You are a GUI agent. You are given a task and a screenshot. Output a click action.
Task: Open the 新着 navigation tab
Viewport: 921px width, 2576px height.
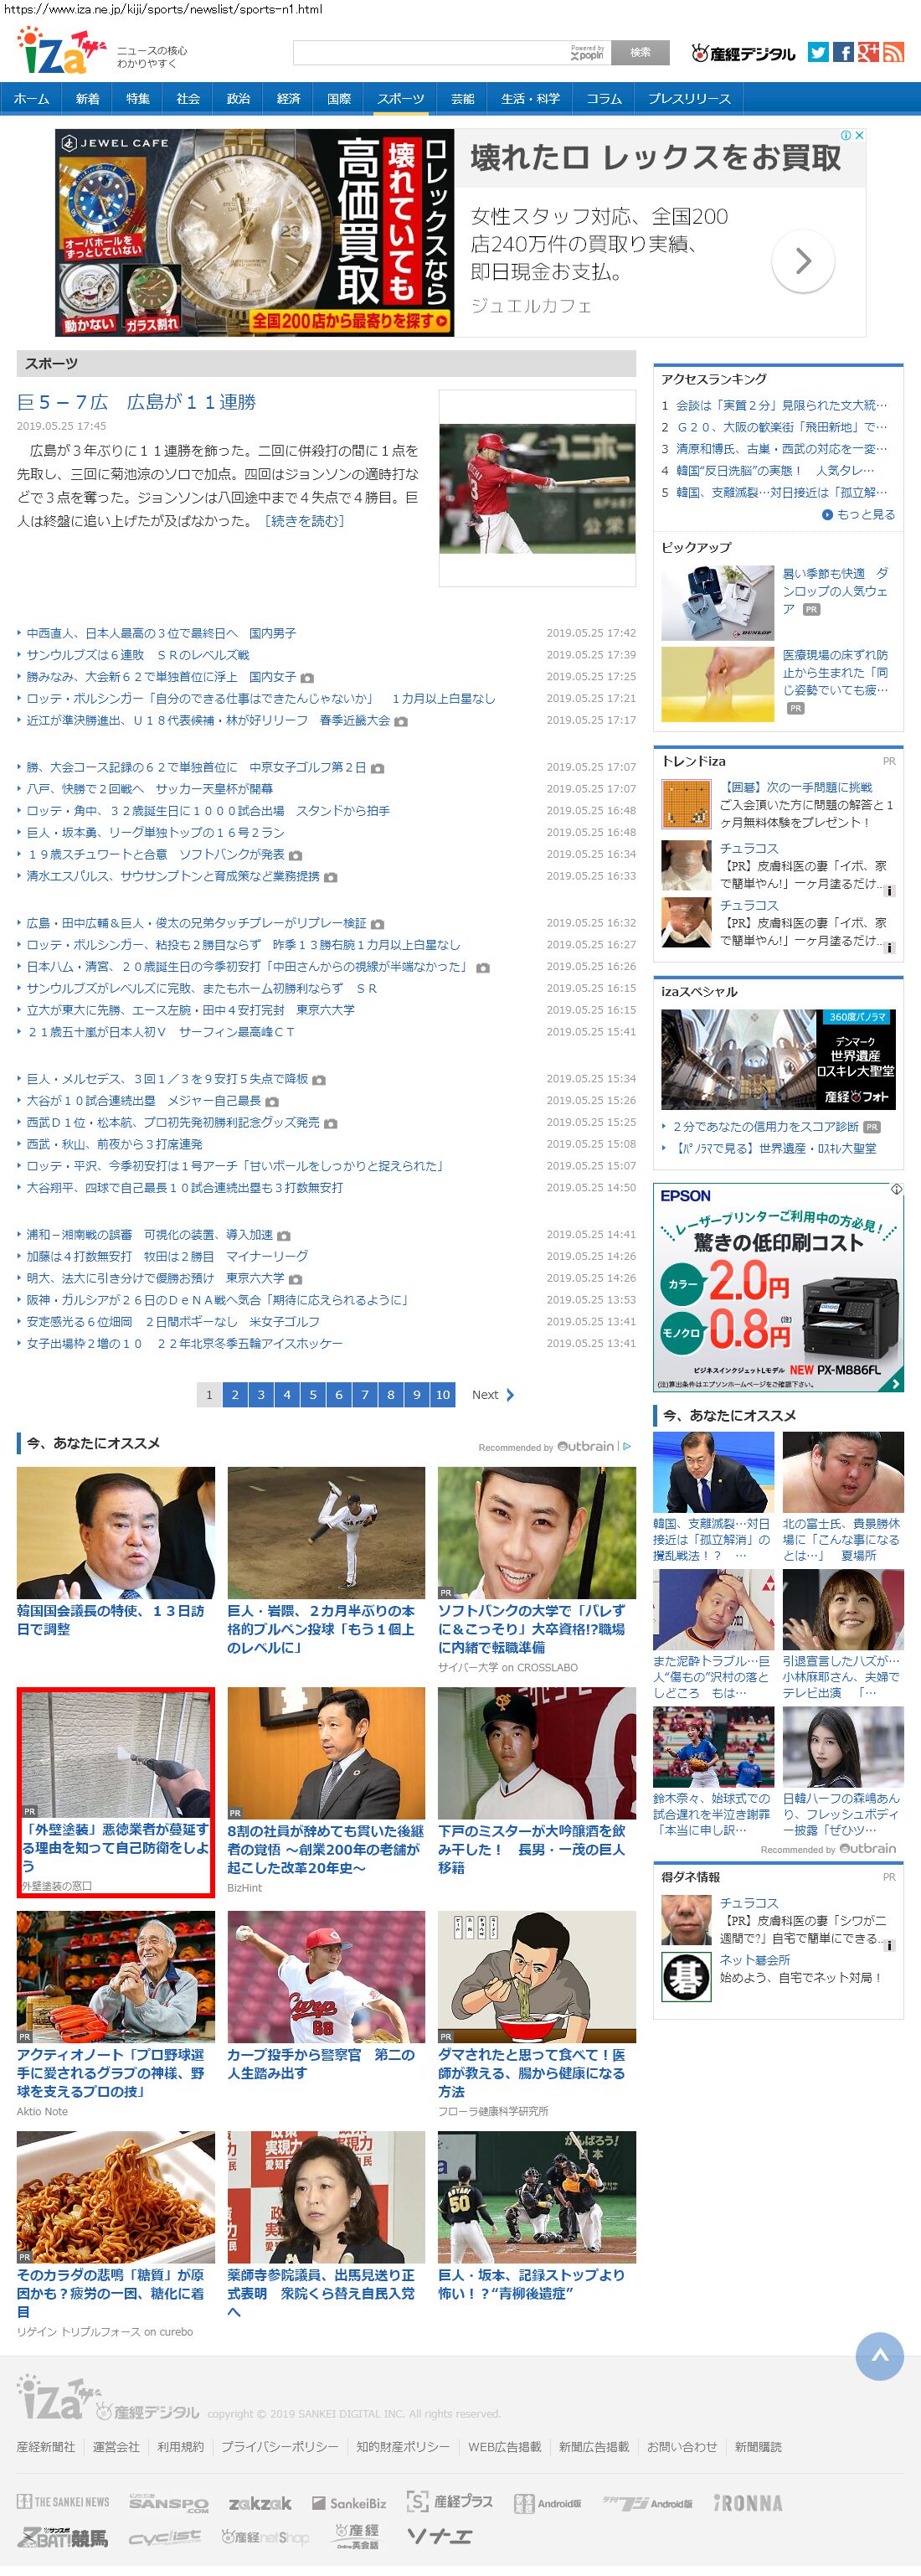pyautogui.click(x=87, y=98)
